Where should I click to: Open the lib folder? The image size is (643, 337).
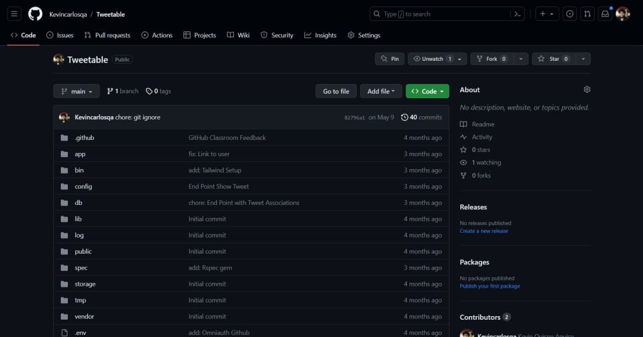click(78, 219)
